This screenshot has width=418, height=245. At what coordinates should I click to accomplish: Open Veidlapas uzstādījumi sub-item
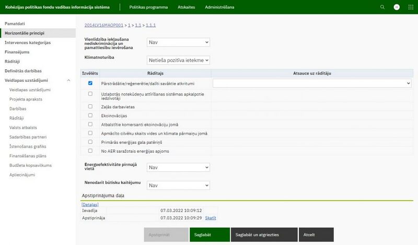pyautogui.click(x=30, y=90)
